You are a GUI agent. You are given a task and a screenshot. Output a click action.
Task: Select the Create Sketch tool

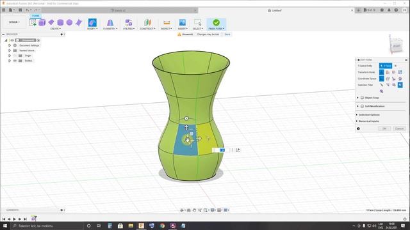(x=33, y=22)
